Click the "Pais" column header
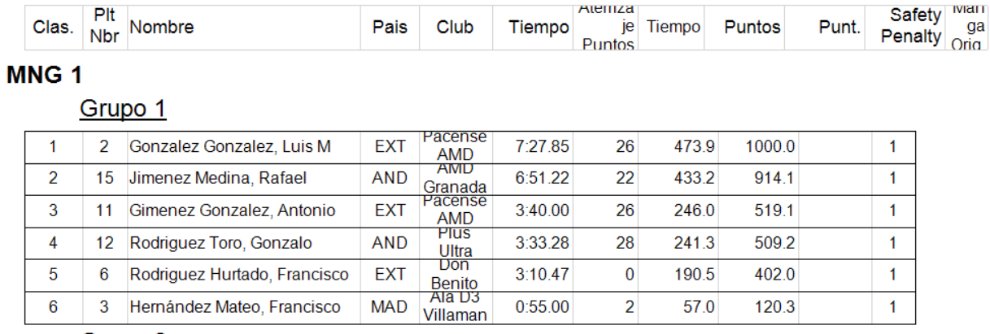This screenshot has width=990, height=334. click(x=390, y=28)
